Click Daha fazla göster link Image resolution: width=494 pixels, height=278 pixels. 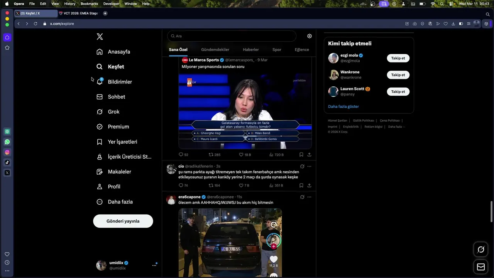(343, 107)
